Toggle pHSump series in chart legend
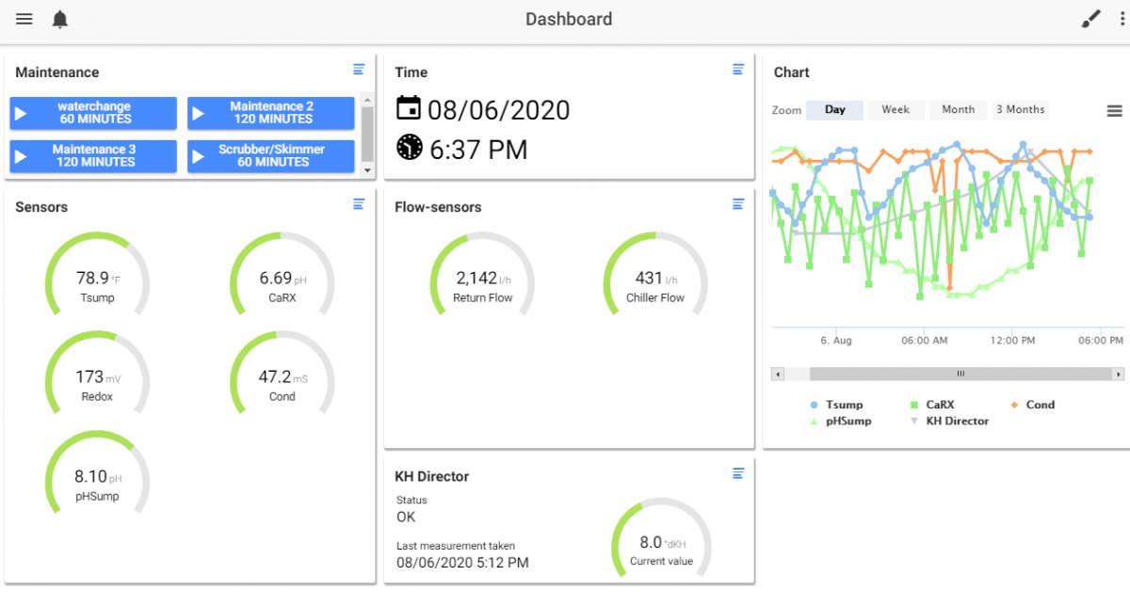The width and height of the screenshot is (1130, 607). tap(841, 421)
